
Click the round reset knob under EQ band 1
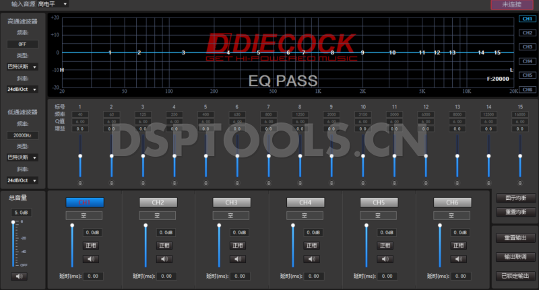[x=80, y=183]
